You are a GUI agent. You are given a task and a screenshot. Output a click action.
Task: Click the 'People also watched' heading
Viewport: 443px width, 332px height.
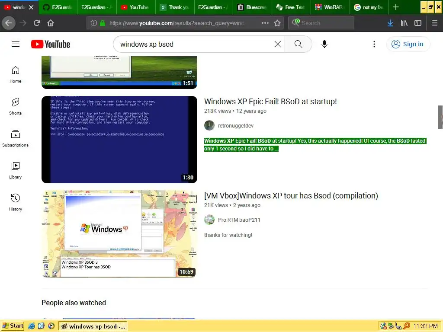click(x=74, y=303)
